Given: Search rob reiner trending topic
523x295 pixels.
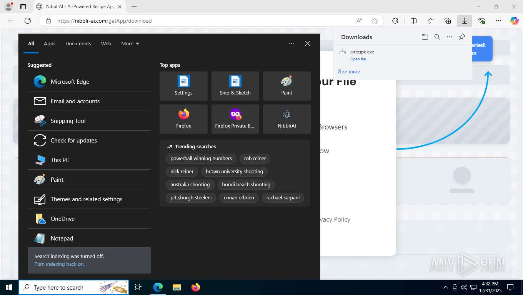Looking at the screenshot, I should pos(255,158).
